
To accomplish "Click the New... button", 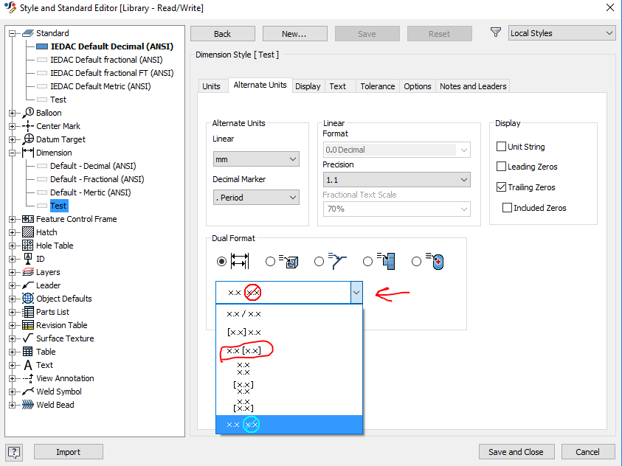I will (294, 34).
